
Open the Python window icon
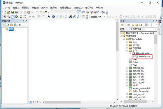click(99, 12)
